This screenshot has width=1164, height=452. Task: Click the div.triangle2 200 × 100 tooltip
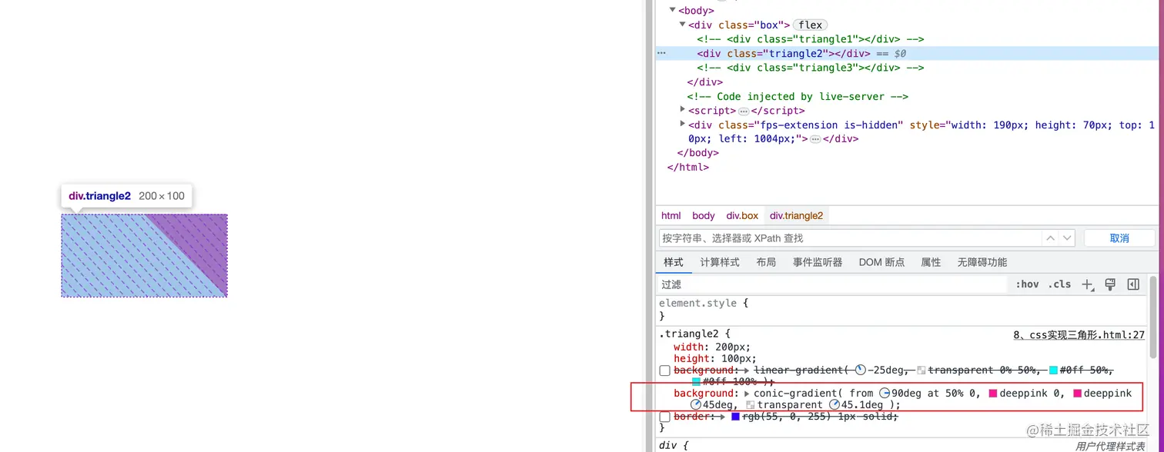[x=127, y=196]
